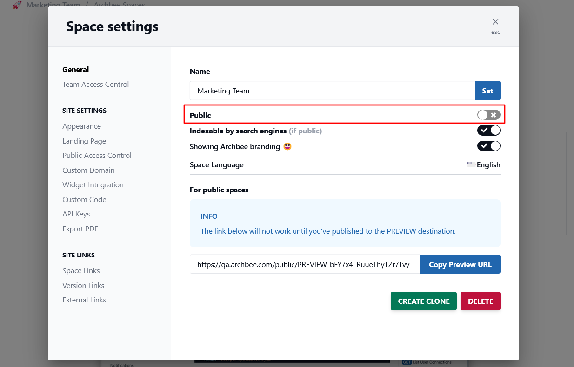Click the Copy Preview URL button
This screenshot has height=367, width=574.
point(460,264)
